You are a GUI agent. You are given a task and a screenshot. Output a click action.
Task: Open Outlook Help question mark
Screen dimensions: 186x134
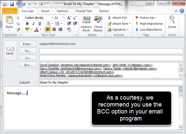tap(182, 11)
